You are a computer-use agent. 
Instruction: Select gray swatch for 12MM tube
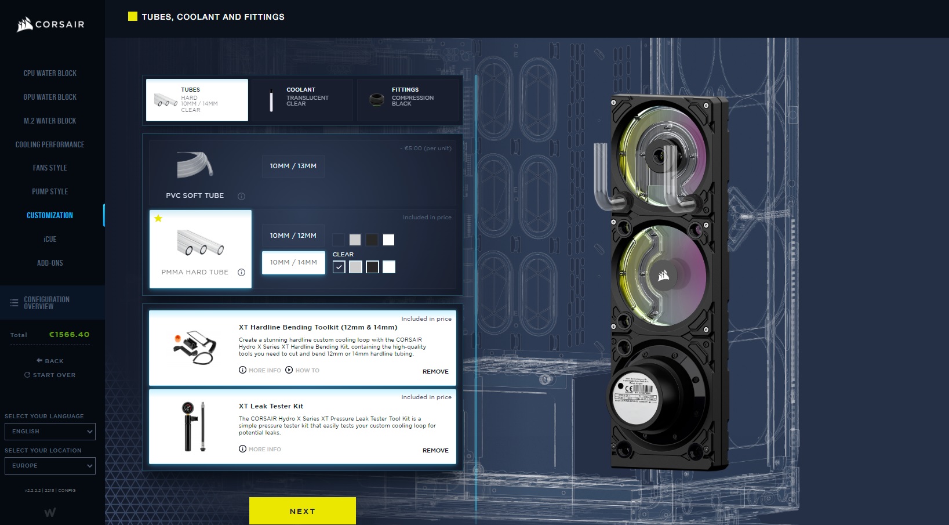click(x=355, y=240)
